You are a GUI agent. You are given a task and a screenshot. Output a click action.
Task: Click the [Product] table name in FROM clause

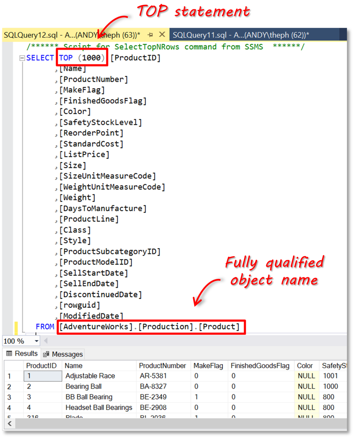[x=219, y=327]
